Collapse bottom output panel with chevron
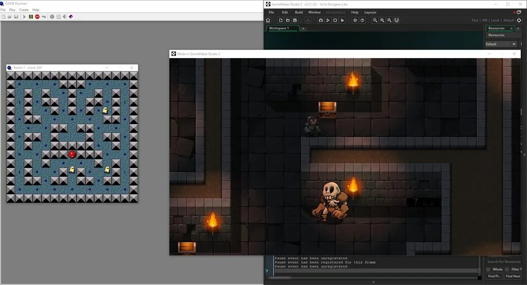527x285 pixels. click(374, 282)
